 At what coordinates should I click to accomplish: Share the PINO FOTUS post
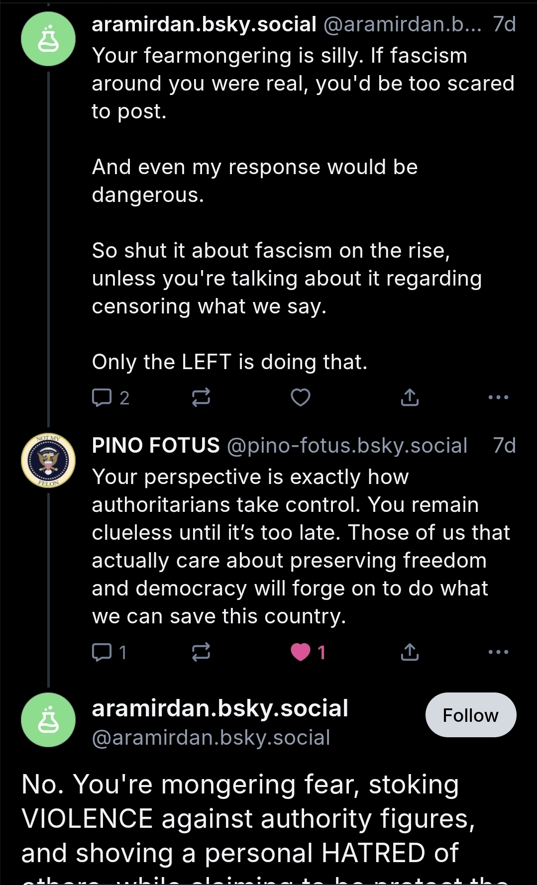click(x=410, y=652)
